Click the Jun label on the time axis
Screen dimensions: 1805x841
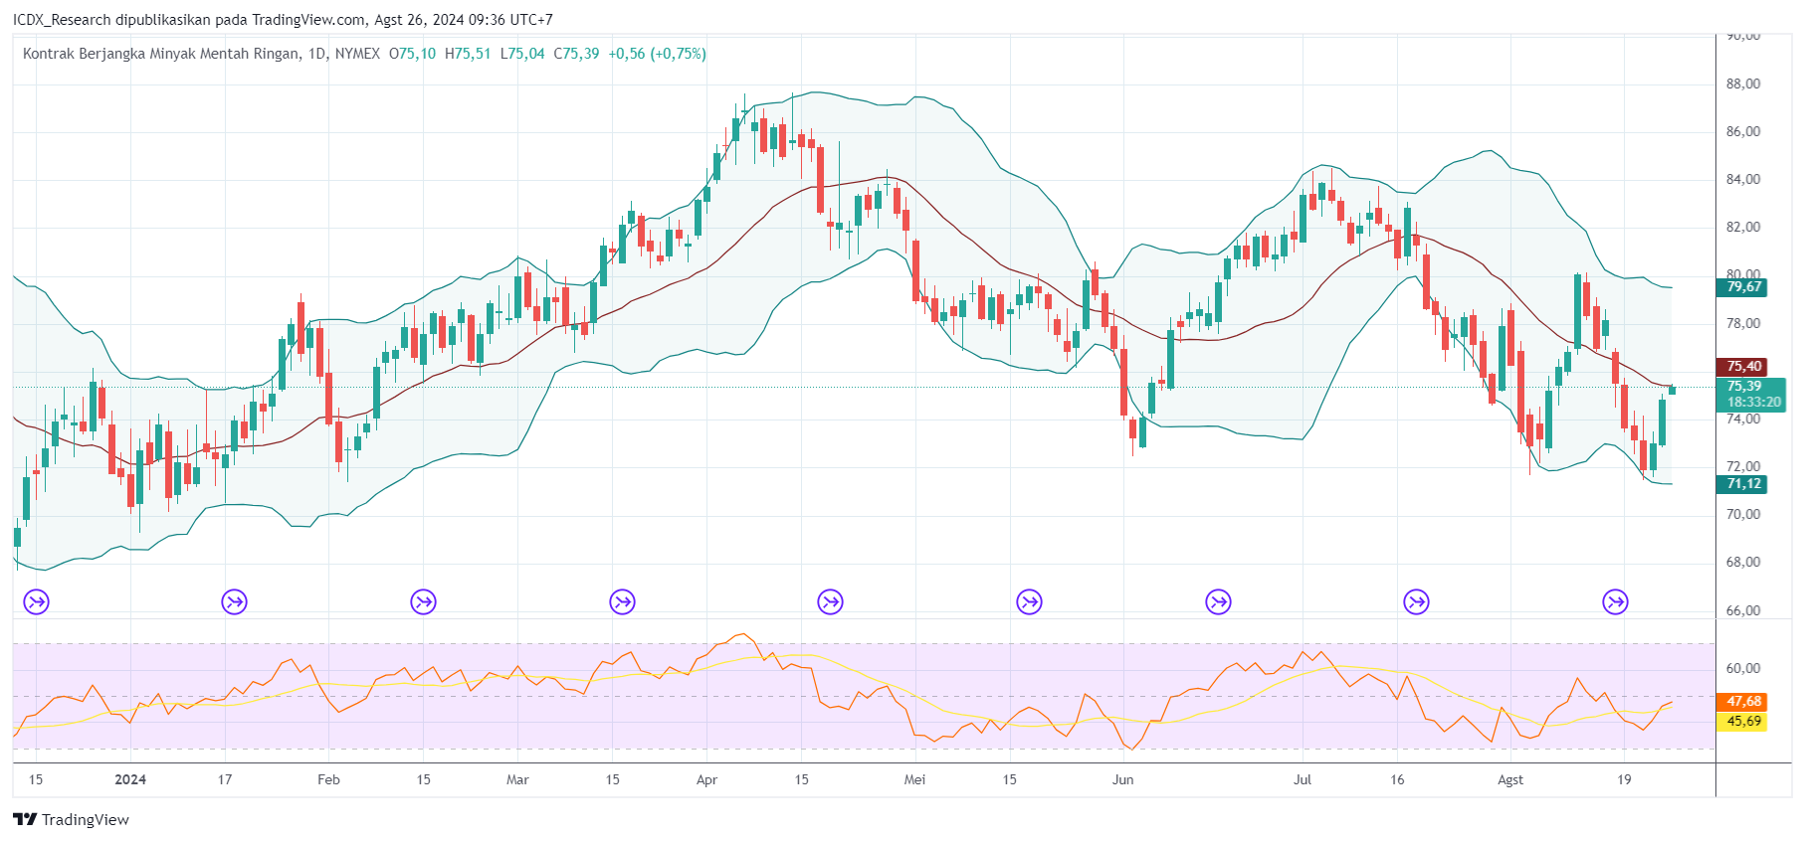[1122, 779]
